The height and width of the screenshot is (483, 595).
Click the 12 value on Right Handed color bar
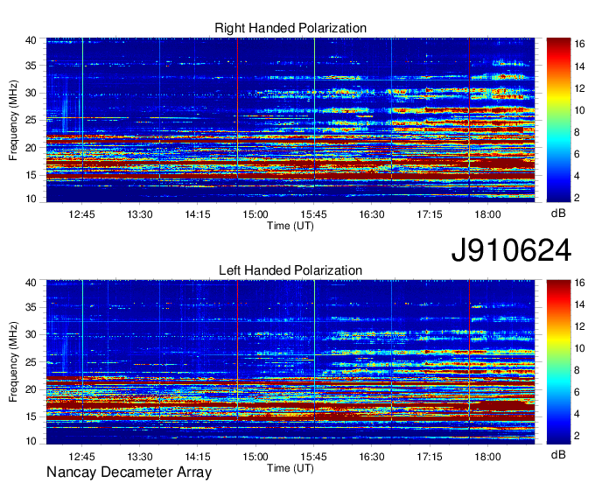click(x=579, y=88)
